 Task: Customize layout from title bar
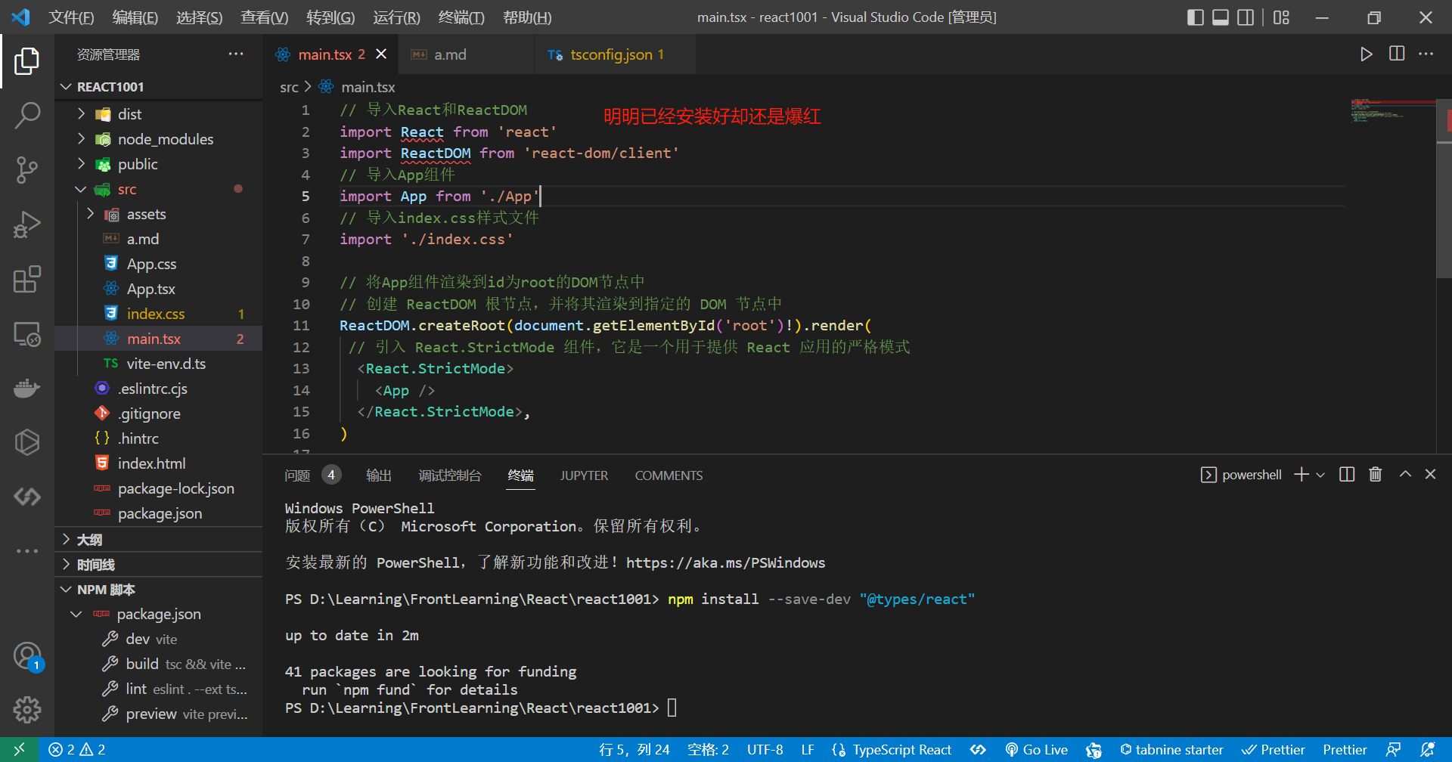[1281, 17]
